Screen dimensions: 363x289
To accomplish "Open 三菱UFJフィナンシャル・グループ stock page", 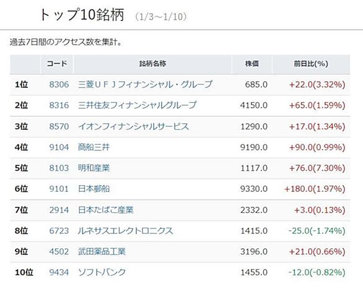I will tap(145, 85).
